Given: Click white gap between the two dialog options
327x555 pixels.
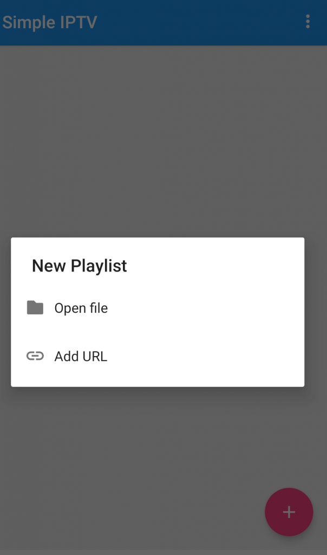Looking at the screenshot, I should pyautogui.click(x=157, y=332).
